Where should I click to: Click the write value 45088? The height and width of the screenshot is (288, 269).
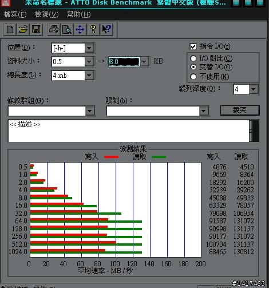[217, 198]
